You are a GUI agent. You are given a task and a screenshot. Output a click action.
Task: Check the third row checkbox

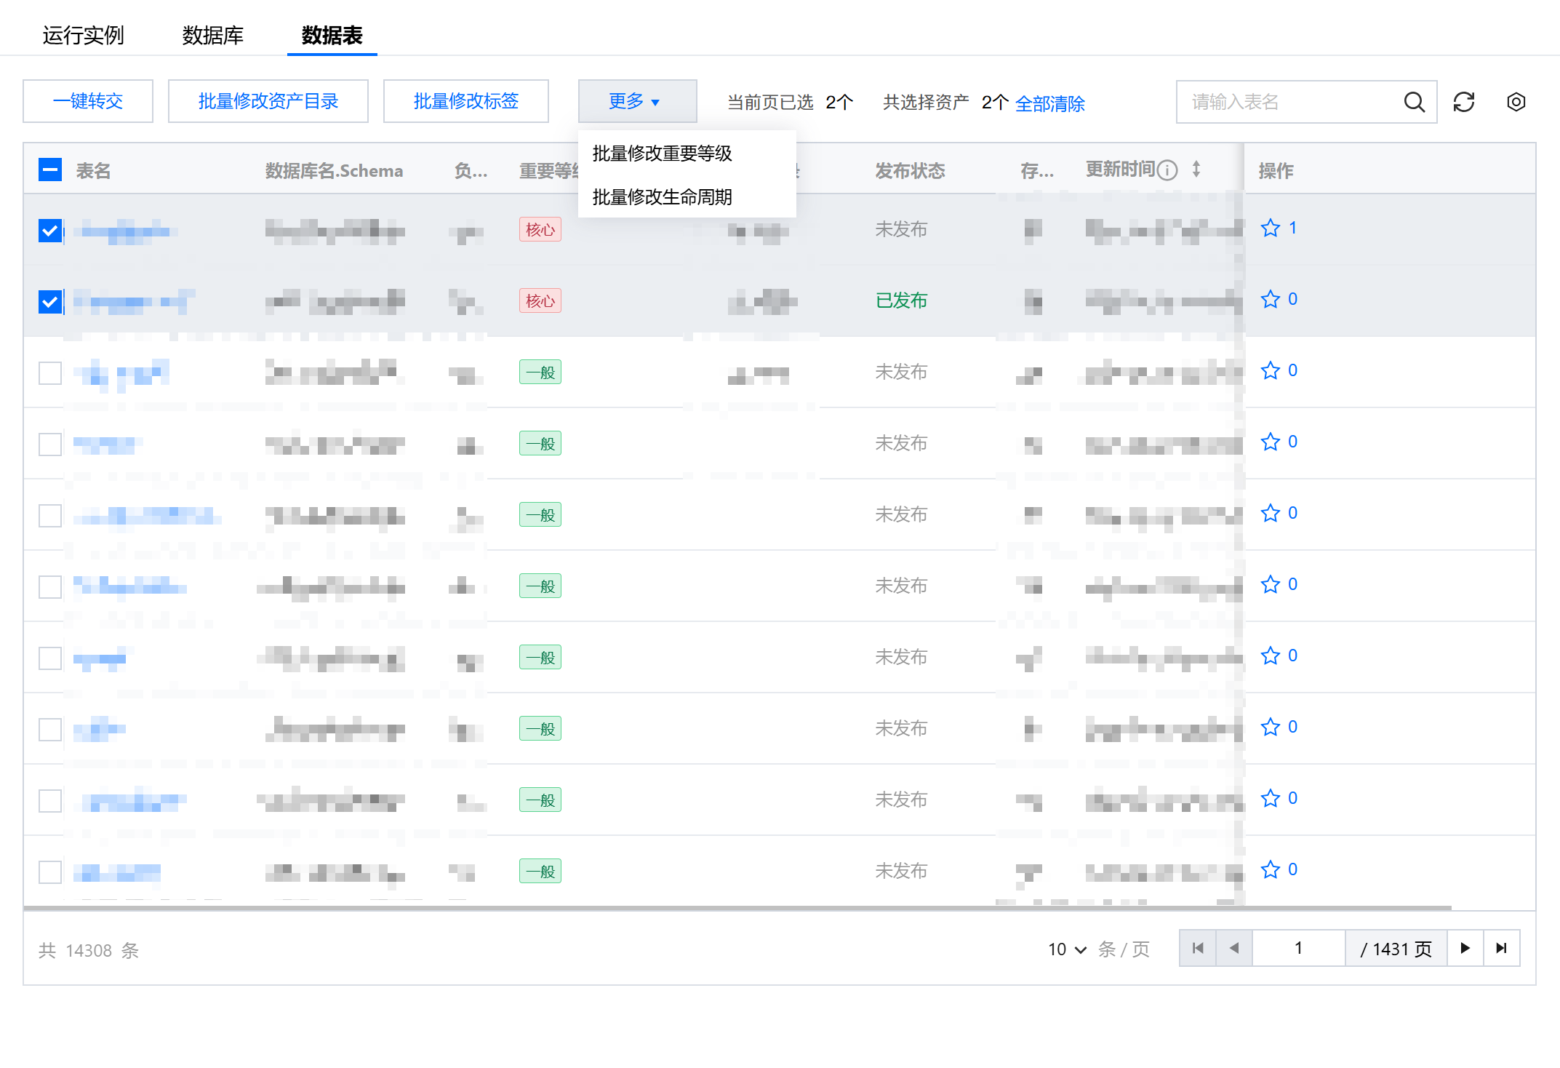point(50,373)
